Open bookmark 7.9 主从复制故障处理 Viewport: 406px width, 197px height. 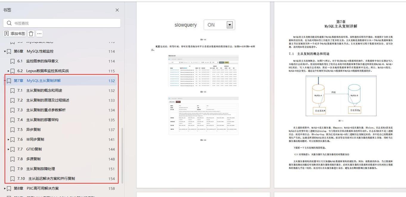(x=36, y=169)
